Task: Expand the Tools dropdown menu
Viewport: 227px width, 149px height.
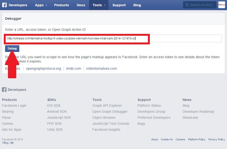Action: click(x=99, y=5)
